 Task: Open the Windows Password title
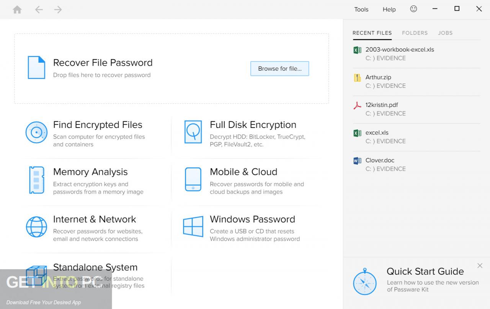[x=252, y=219]
